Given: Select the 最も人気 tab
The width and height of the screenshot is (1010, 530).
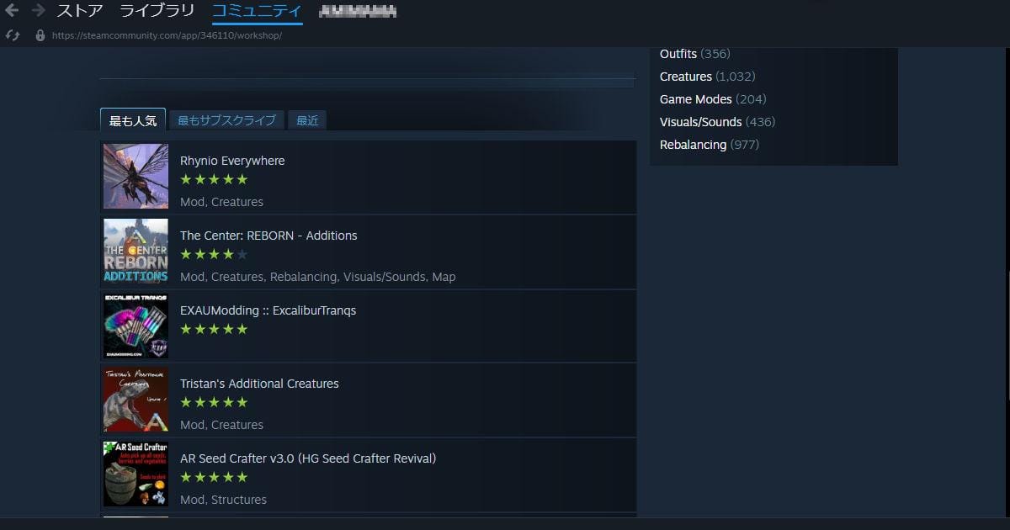Looking at the screenshot, I should (x=133, y=120).
